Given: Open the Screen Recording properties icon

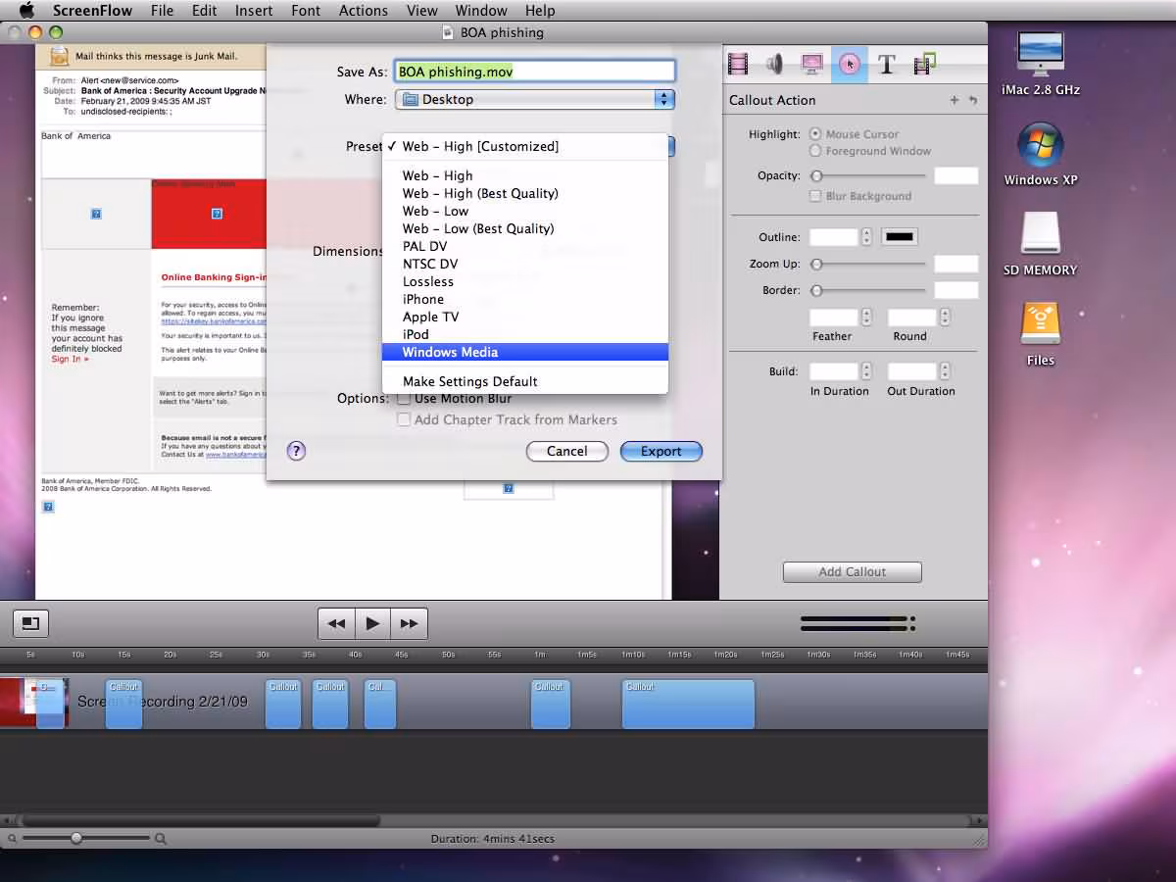Looking at the screenshot, I should pyautogui.click(x=811, y=65).
